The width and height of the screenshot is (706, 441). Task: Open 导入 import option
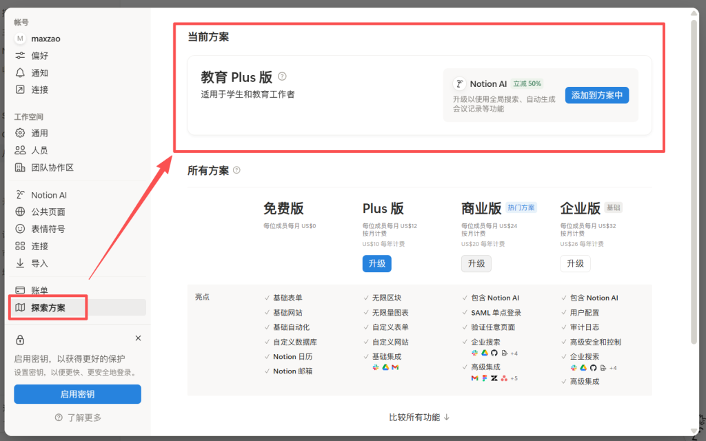(39, 263)
